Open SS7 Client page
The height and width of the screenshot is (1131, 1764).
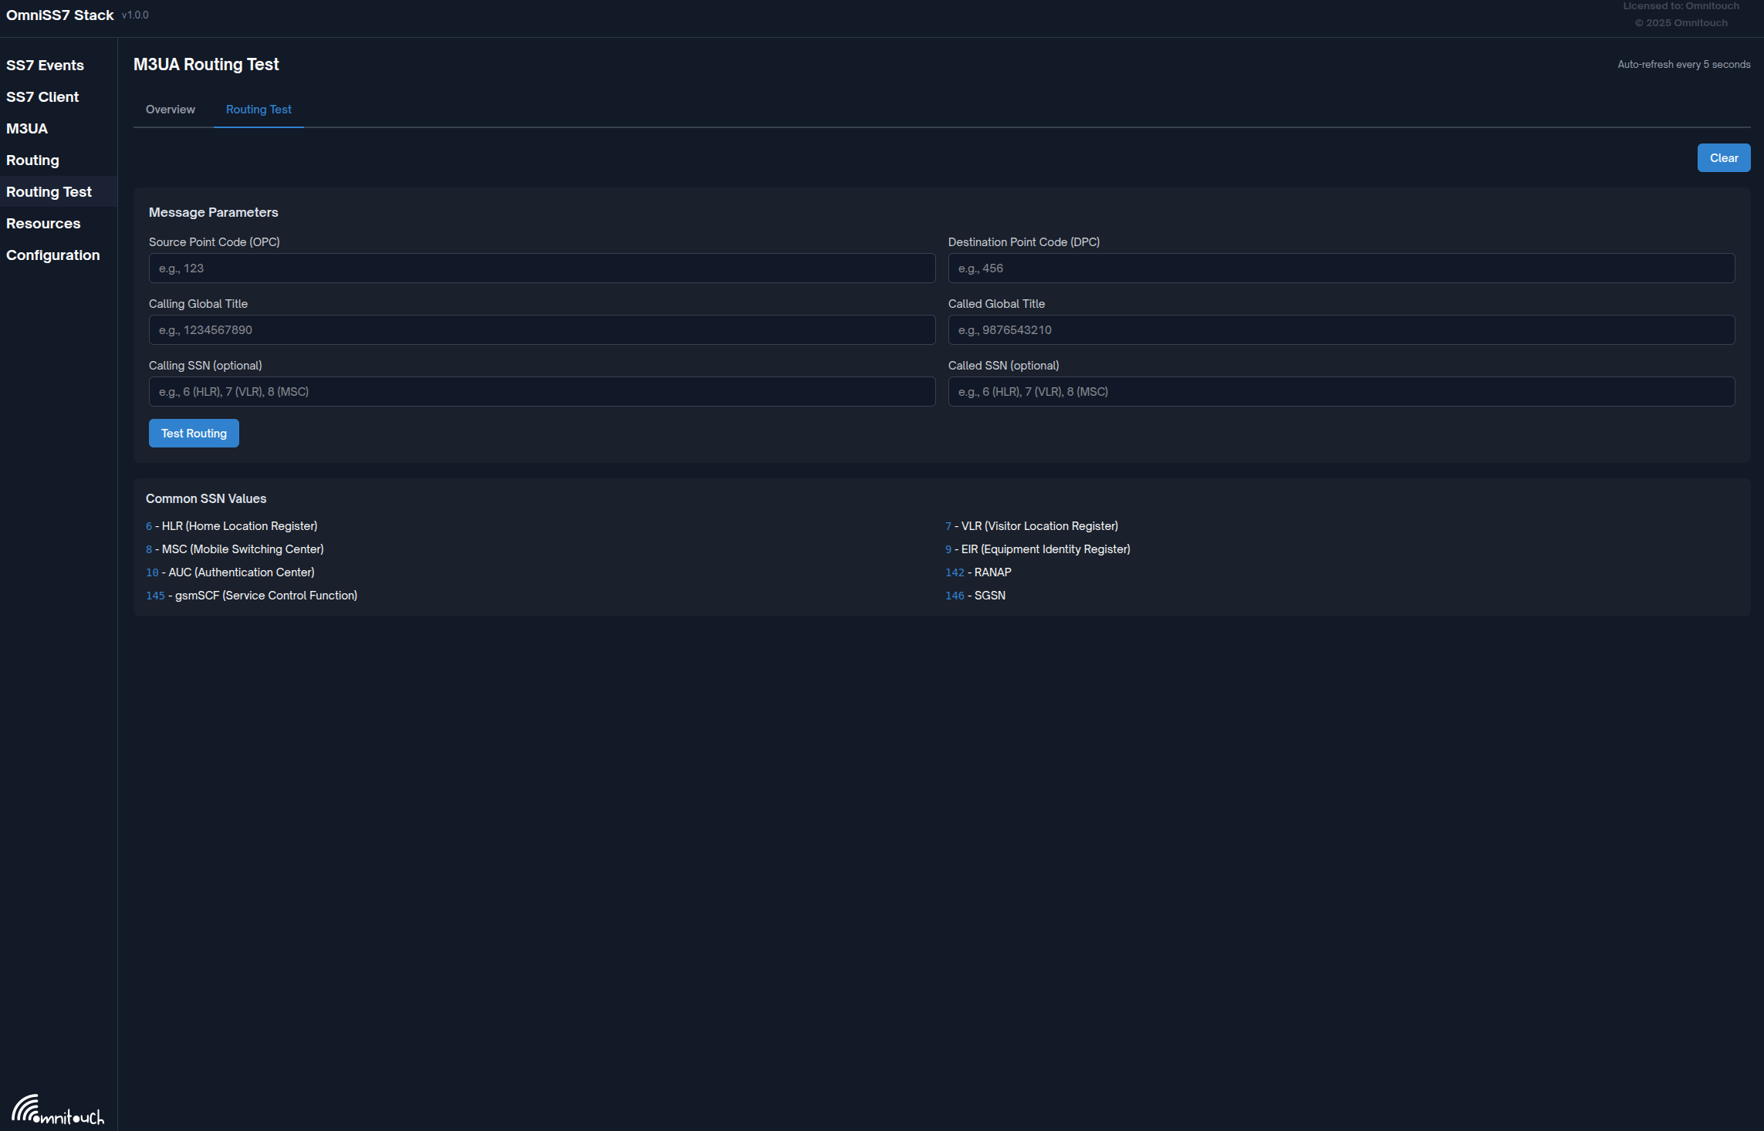click(x=42, y=97)
